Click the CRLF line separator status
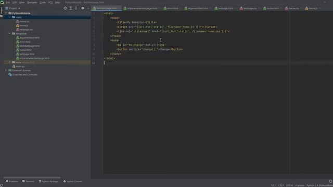Image resolution: width=333 pixels, height=187 pixels. (281, 185)
